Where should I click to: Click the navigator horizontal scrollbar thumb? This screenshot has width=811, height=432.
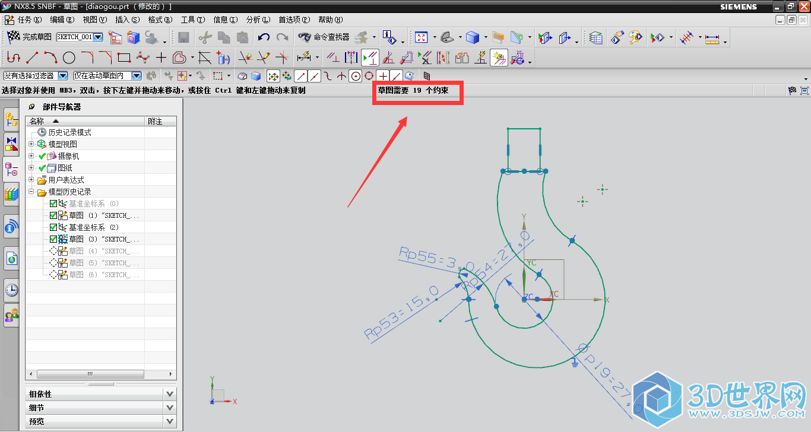click(x=90, y=374)
